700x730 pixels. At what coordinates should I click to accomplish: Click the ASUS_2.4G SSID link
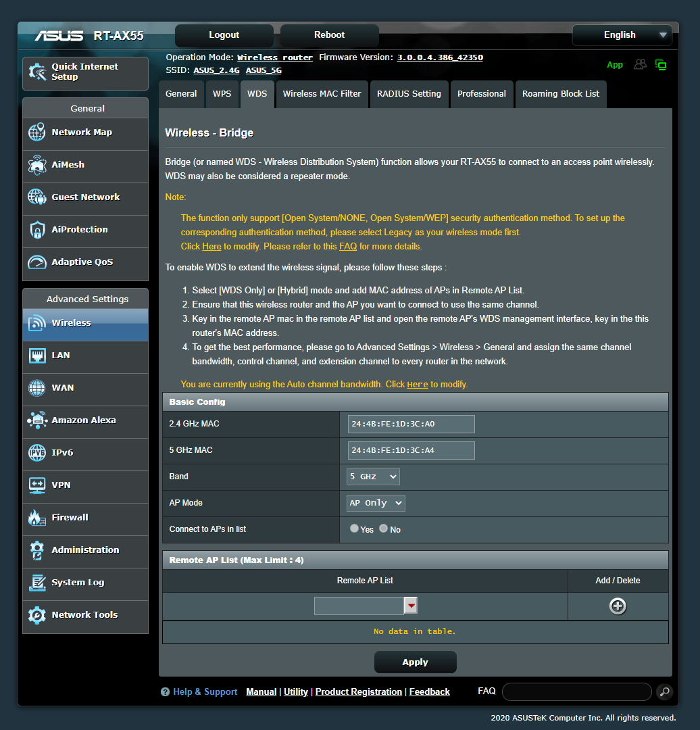point(216,70)
